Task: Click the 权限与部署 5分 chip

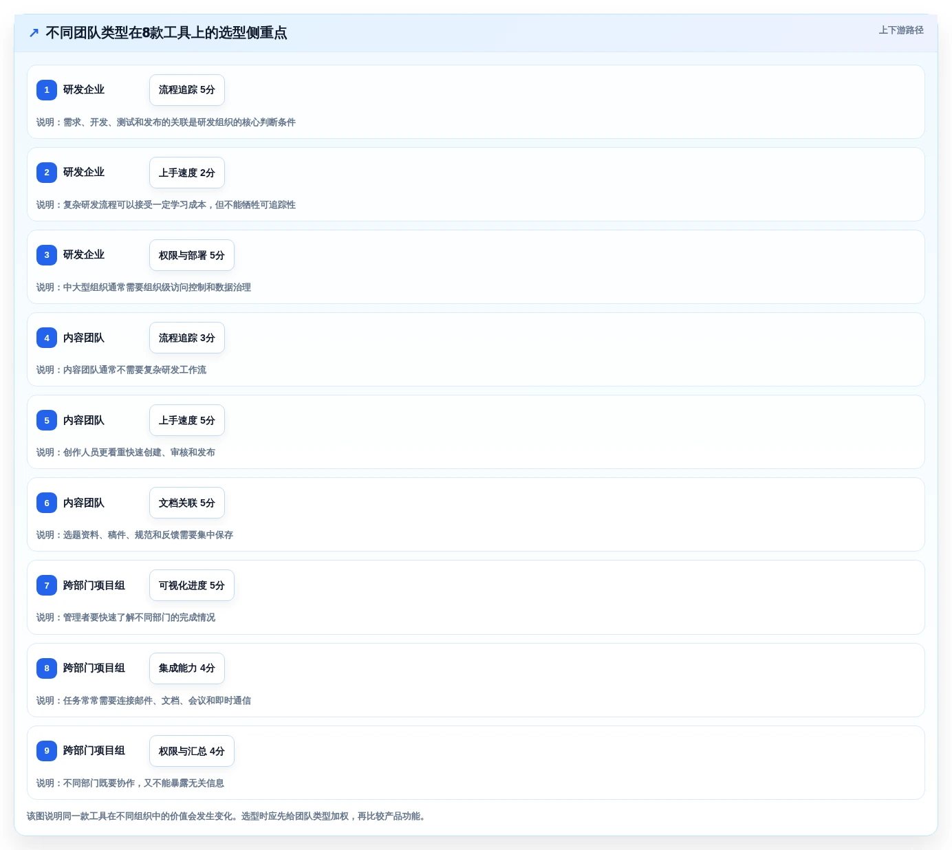Action: click(x=192, y=255)
